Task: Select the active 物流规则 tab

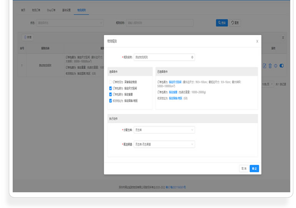Action: click(x=81, y=10)
